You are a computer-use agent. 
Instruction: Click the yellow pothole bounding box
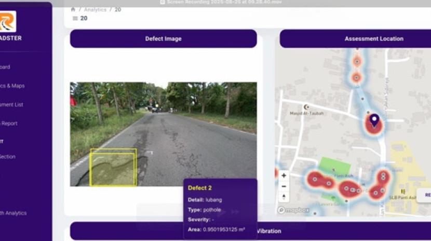113,168
